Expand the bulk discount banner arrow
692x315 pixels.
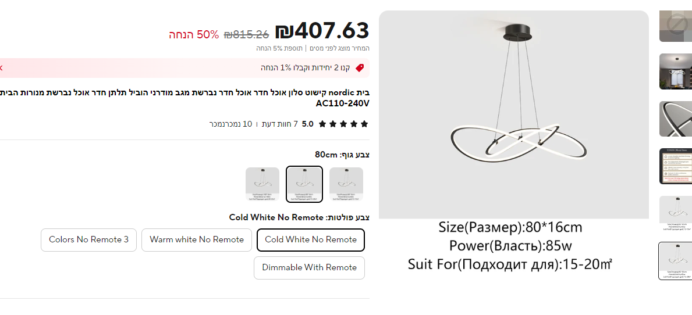pos(1,68)
